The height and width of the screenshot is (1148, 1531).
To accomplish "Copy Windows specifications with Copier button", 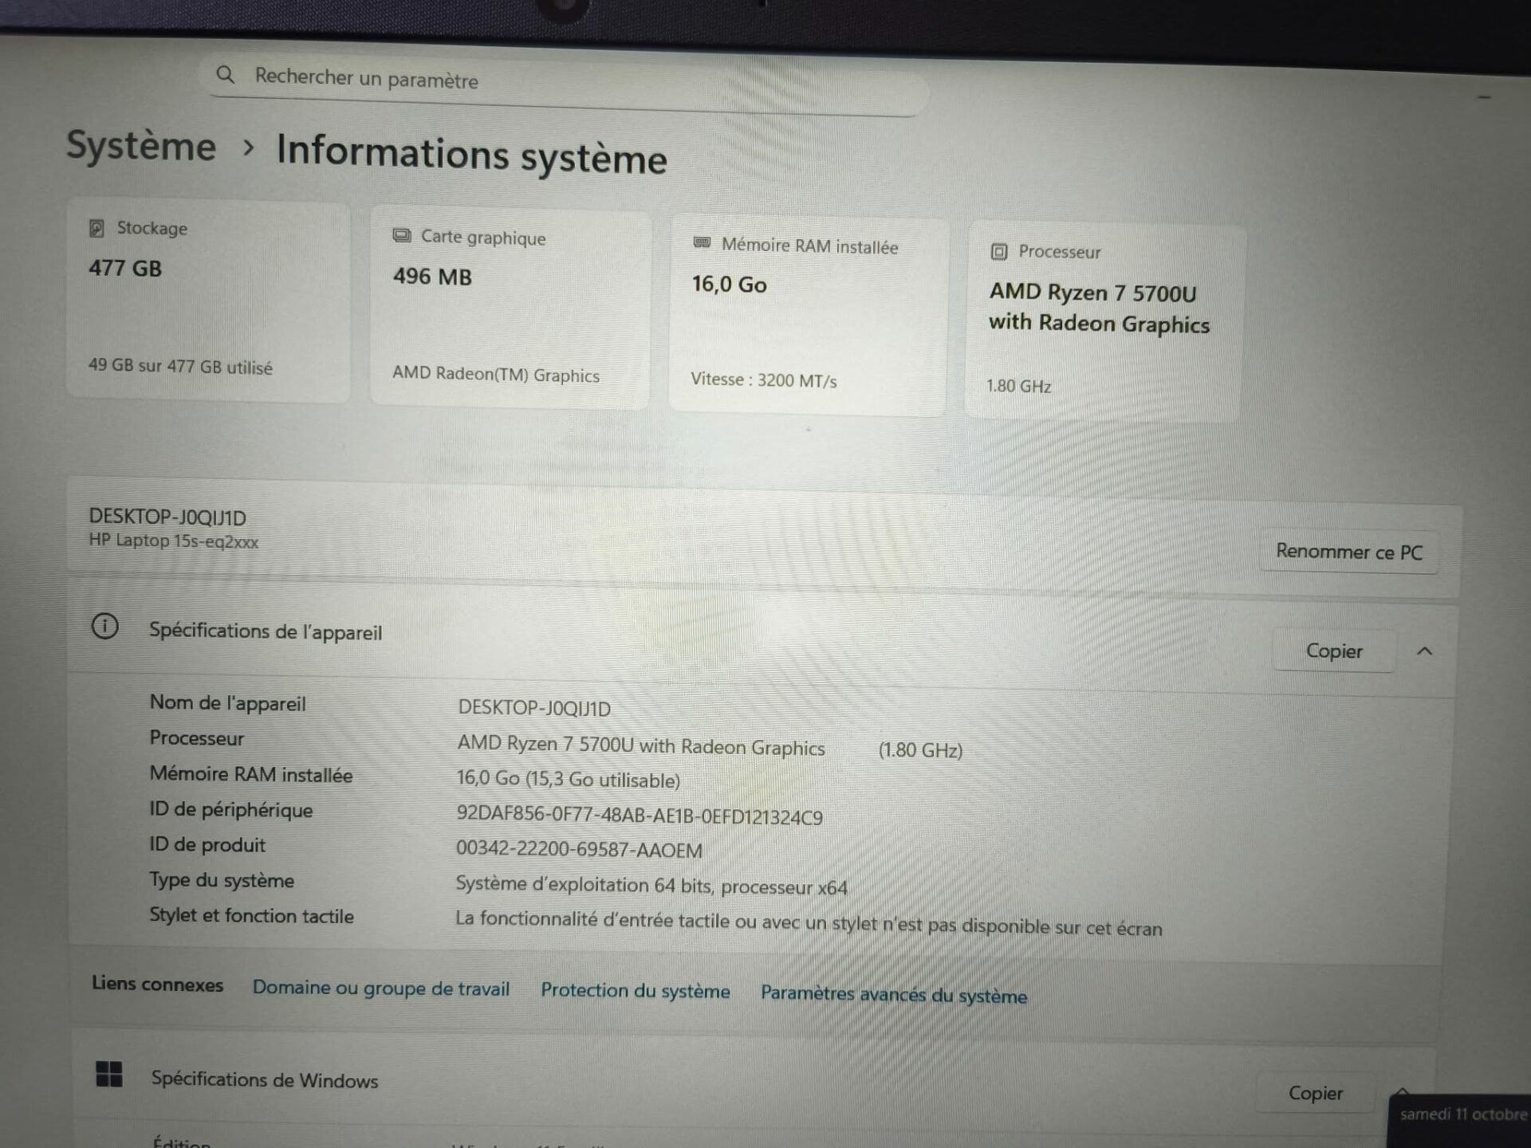I will point(1315,1092).
